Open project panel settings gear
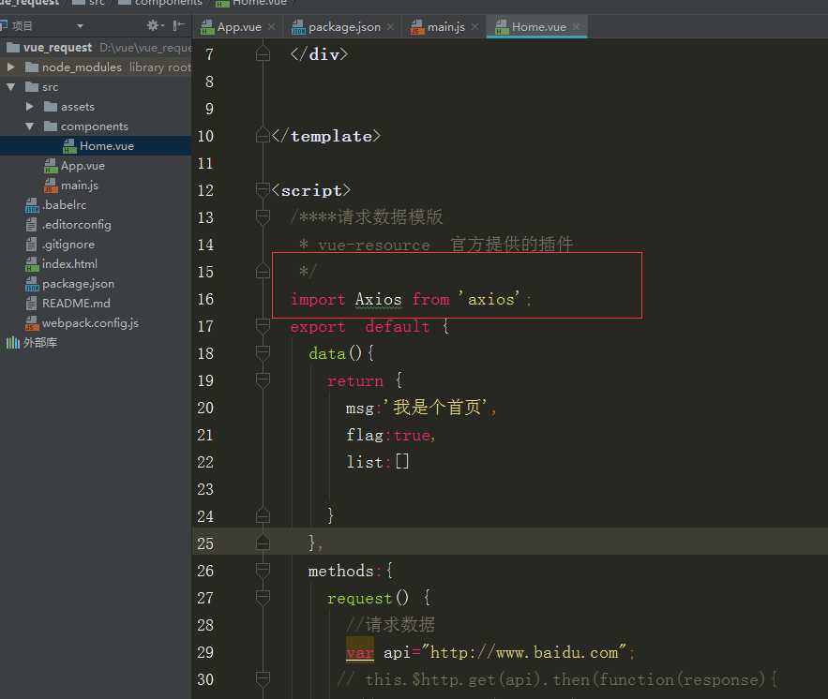Screen dimensions: 828x699 tap(153, 25)
